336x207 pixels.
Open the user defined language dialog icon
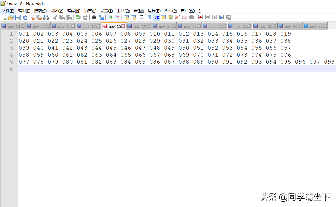tap(163, 17)
